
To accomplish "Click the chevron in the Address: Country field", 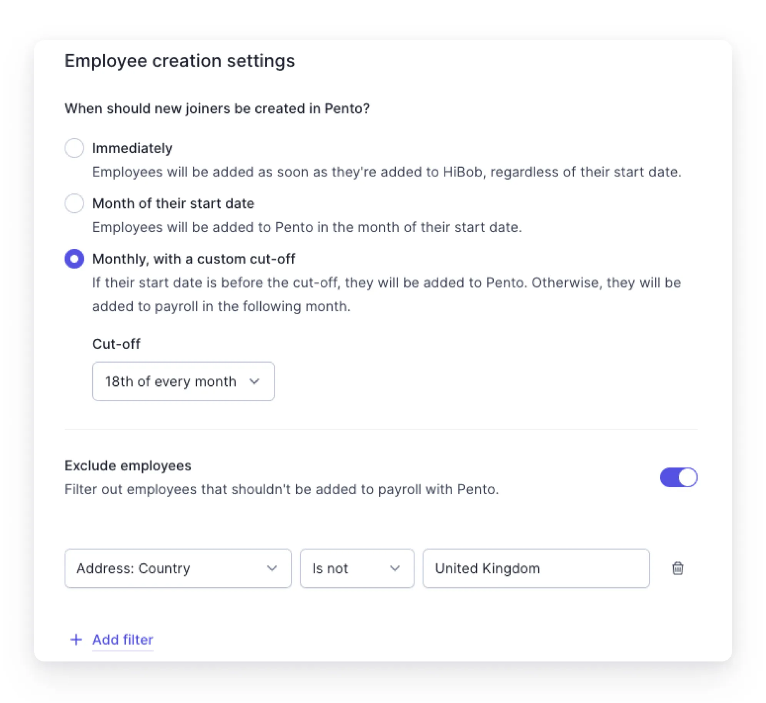I will [x=272, y=568].
